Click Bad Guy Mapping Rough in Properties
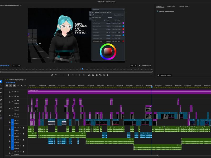The height and width of the screenshot is (158, 211). [166, 11]
